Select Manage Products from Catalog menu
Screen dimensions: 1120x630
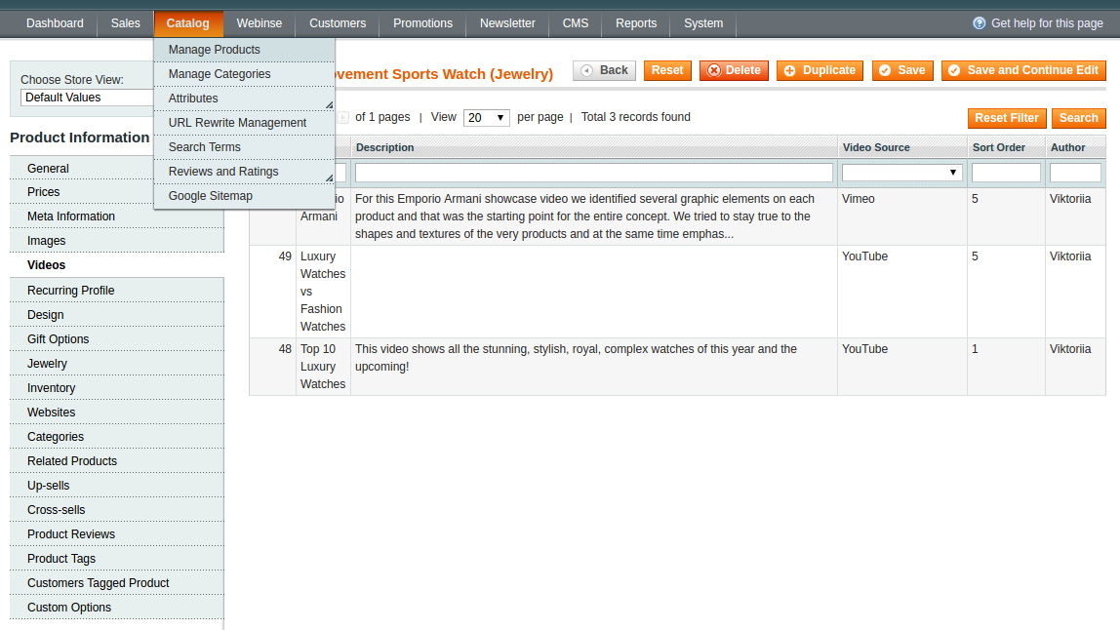tap(244, 50)
